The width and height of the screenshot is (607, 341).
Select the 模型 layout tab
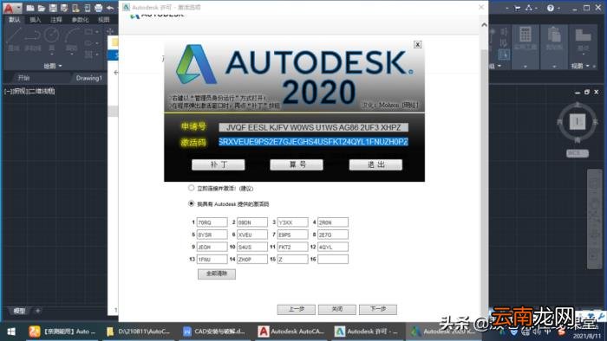coord(19,311)
